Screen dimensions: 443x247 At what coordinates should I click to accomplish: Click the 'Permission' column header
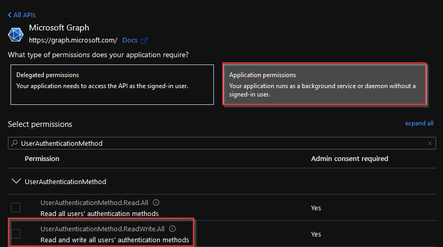[x=42, y=159]
